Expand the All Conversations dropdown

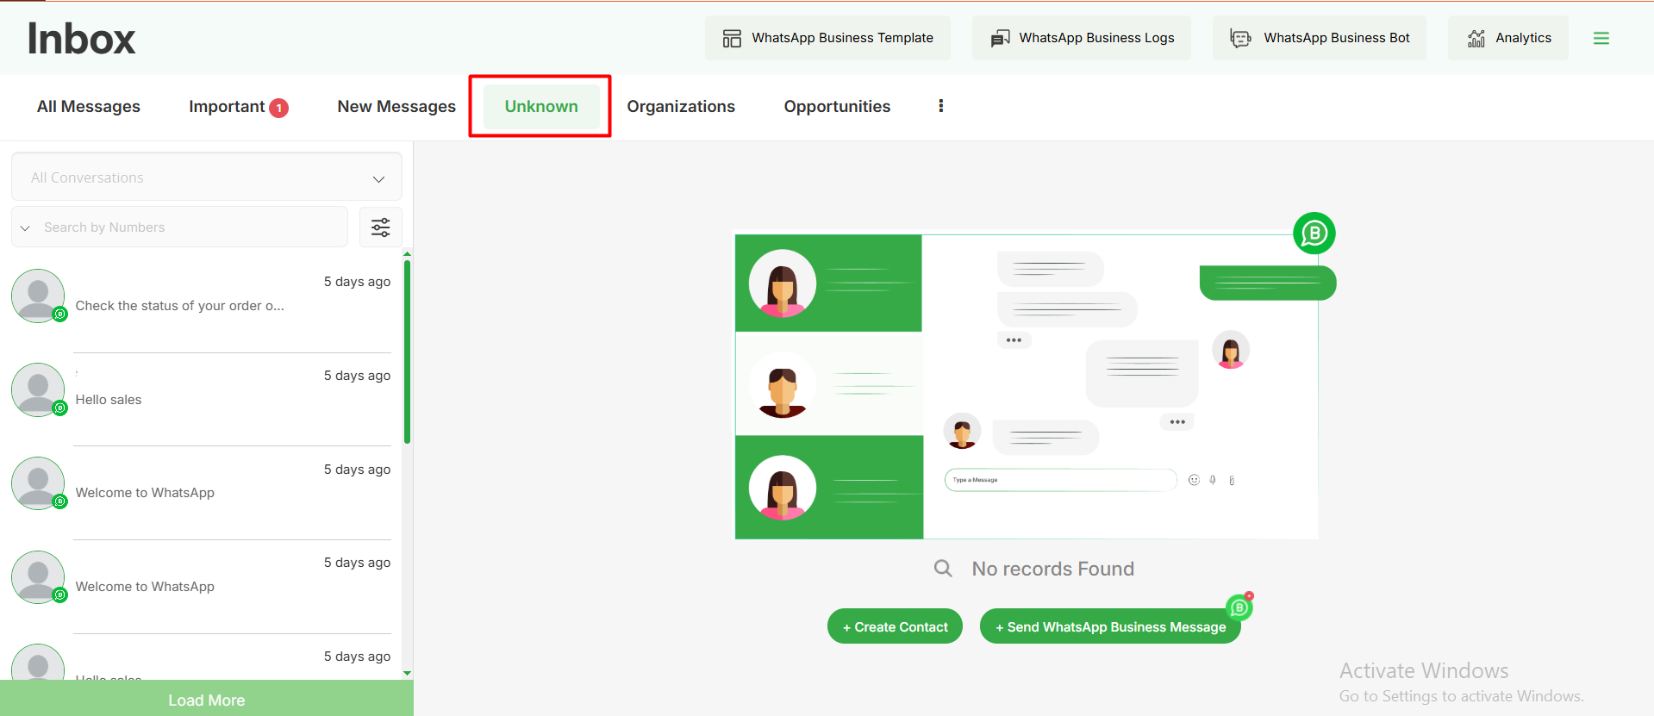(207, 177)
